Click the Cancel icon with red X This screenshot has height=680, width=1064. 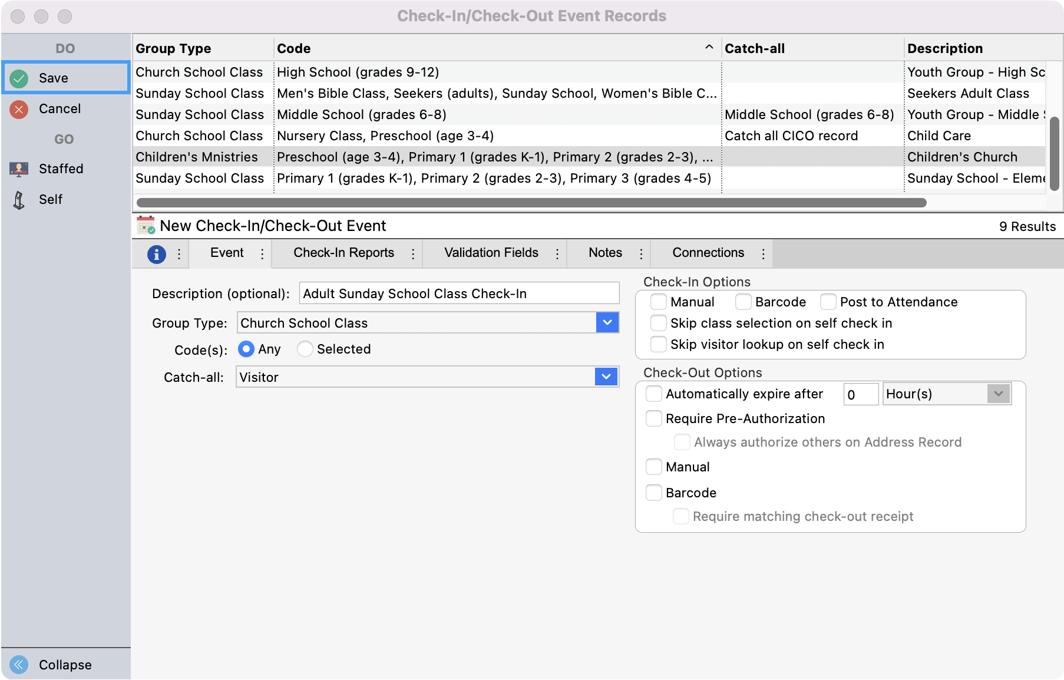tap(18, 108)
